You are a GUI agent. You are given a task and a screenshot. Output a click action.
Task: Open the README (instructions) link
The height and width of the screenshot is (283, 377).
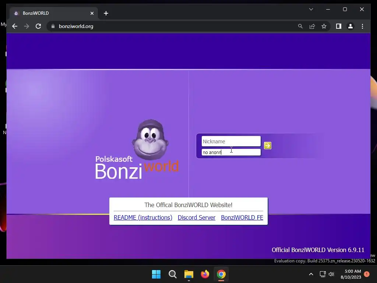pyautogui.click(x=143, y=217)
